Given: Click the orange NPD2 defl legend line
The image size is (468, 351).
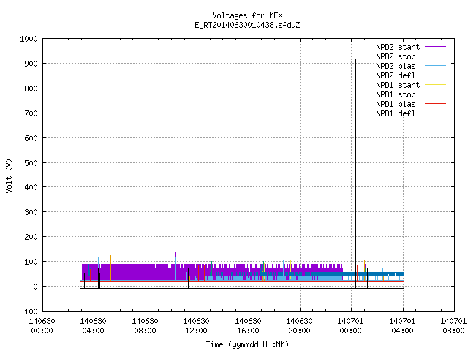Looking at the screenshot, I should [x=435, y=75].
